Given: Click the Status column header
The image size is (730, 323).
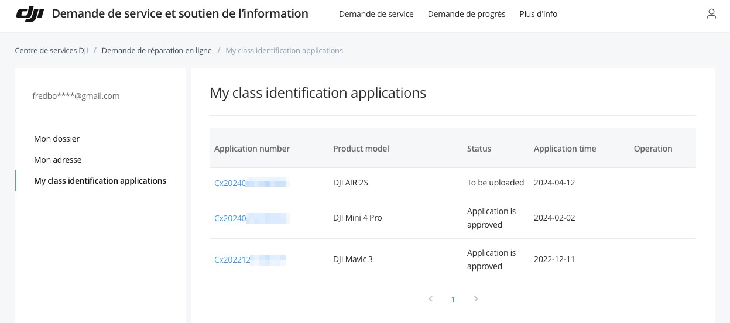Looking at the screenshot, I should point(479,149).
